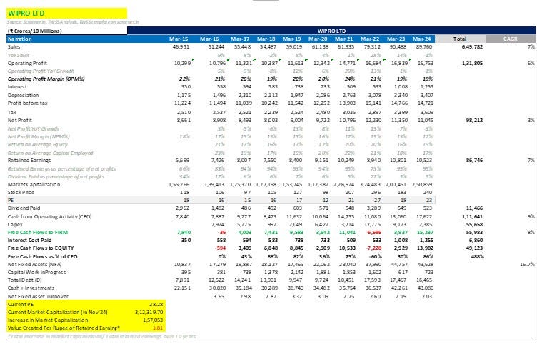Select the Mar-24 column header
The image size is (537, 349).
421,39
